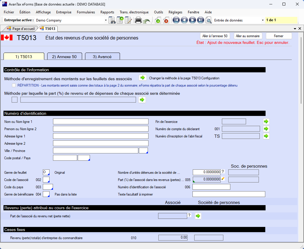Click the magnifier find slip icon
The image size is (304, 249).
click(x=208, y=20)
